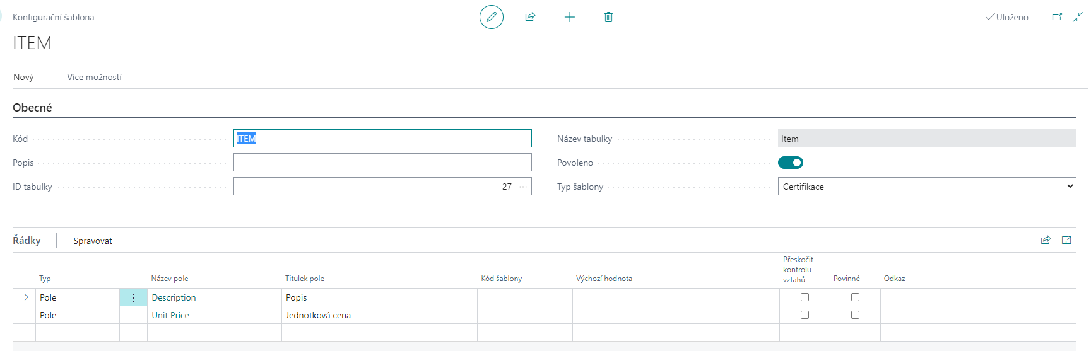Image resolution: width=1091 pixels, height=351 pixels.
Task: Click the Nový menu item
Action: 23,77
